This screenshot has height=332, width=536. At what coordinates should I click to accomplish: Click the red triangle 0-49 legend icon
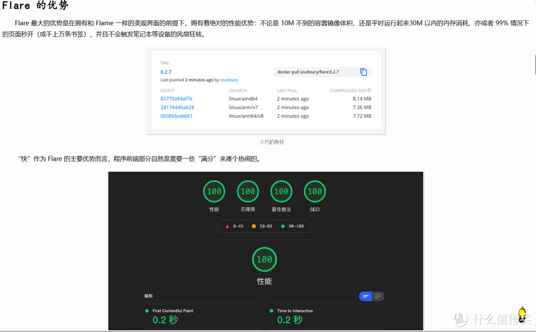click(x=226, y=226)
